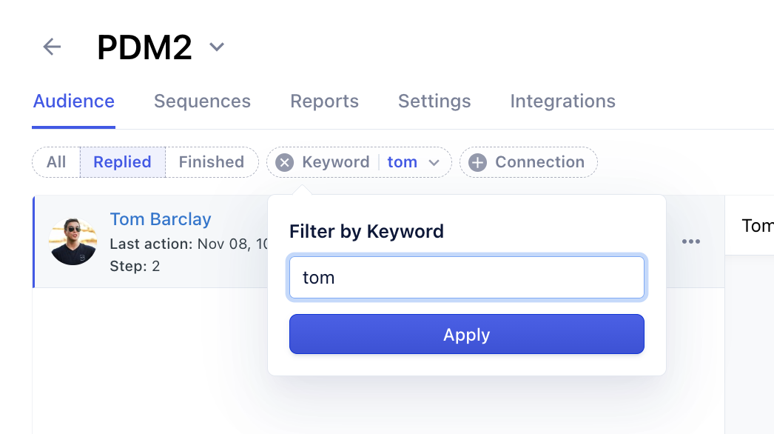Click the keyword text input containing 'tom'
Screen dimensions: 774x434
coord(466,277)
